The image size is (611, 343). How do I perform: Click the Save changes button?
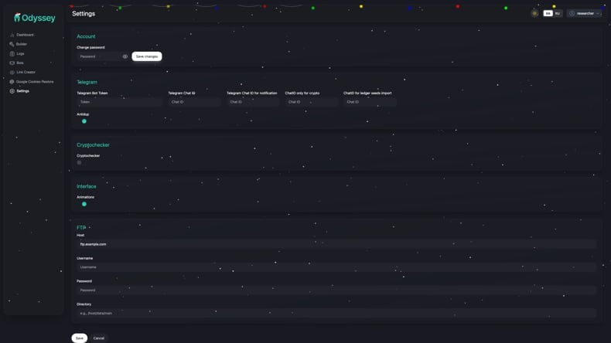[x=147, y=56]
